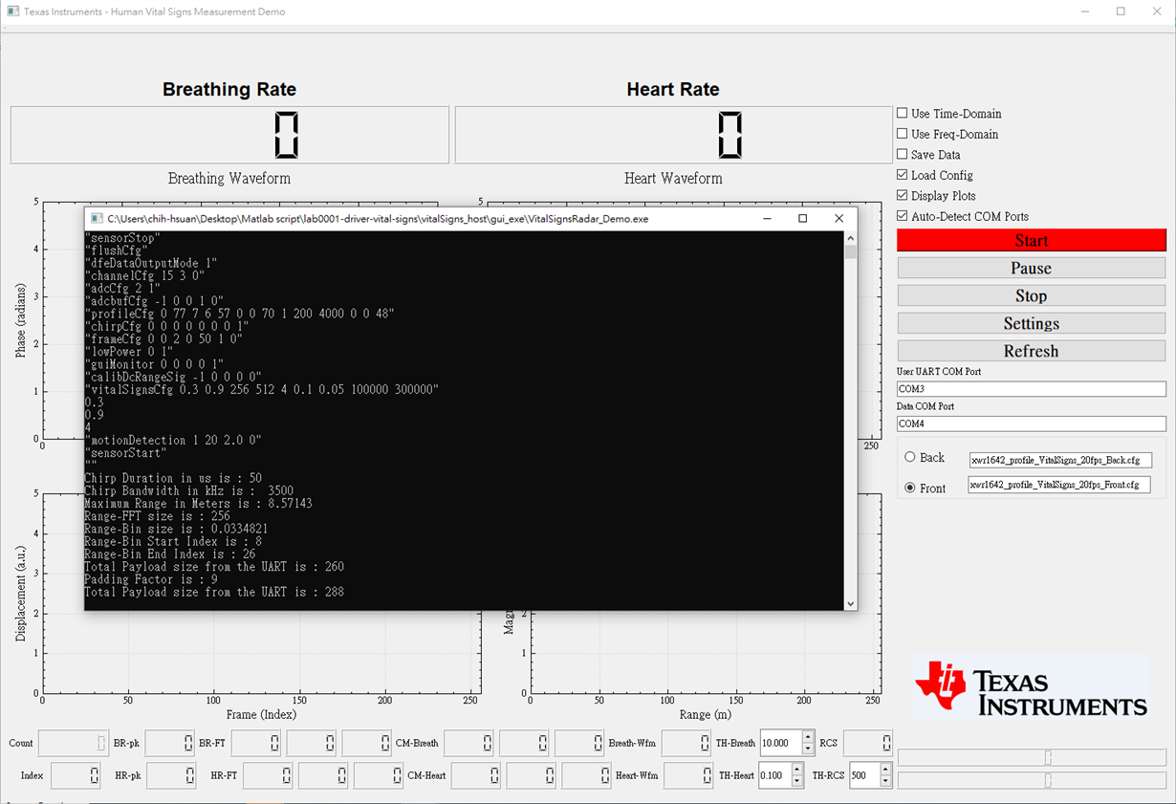
Task: Click the horizontal slider next to the RCS display
Action: (x=1032, y=757)
